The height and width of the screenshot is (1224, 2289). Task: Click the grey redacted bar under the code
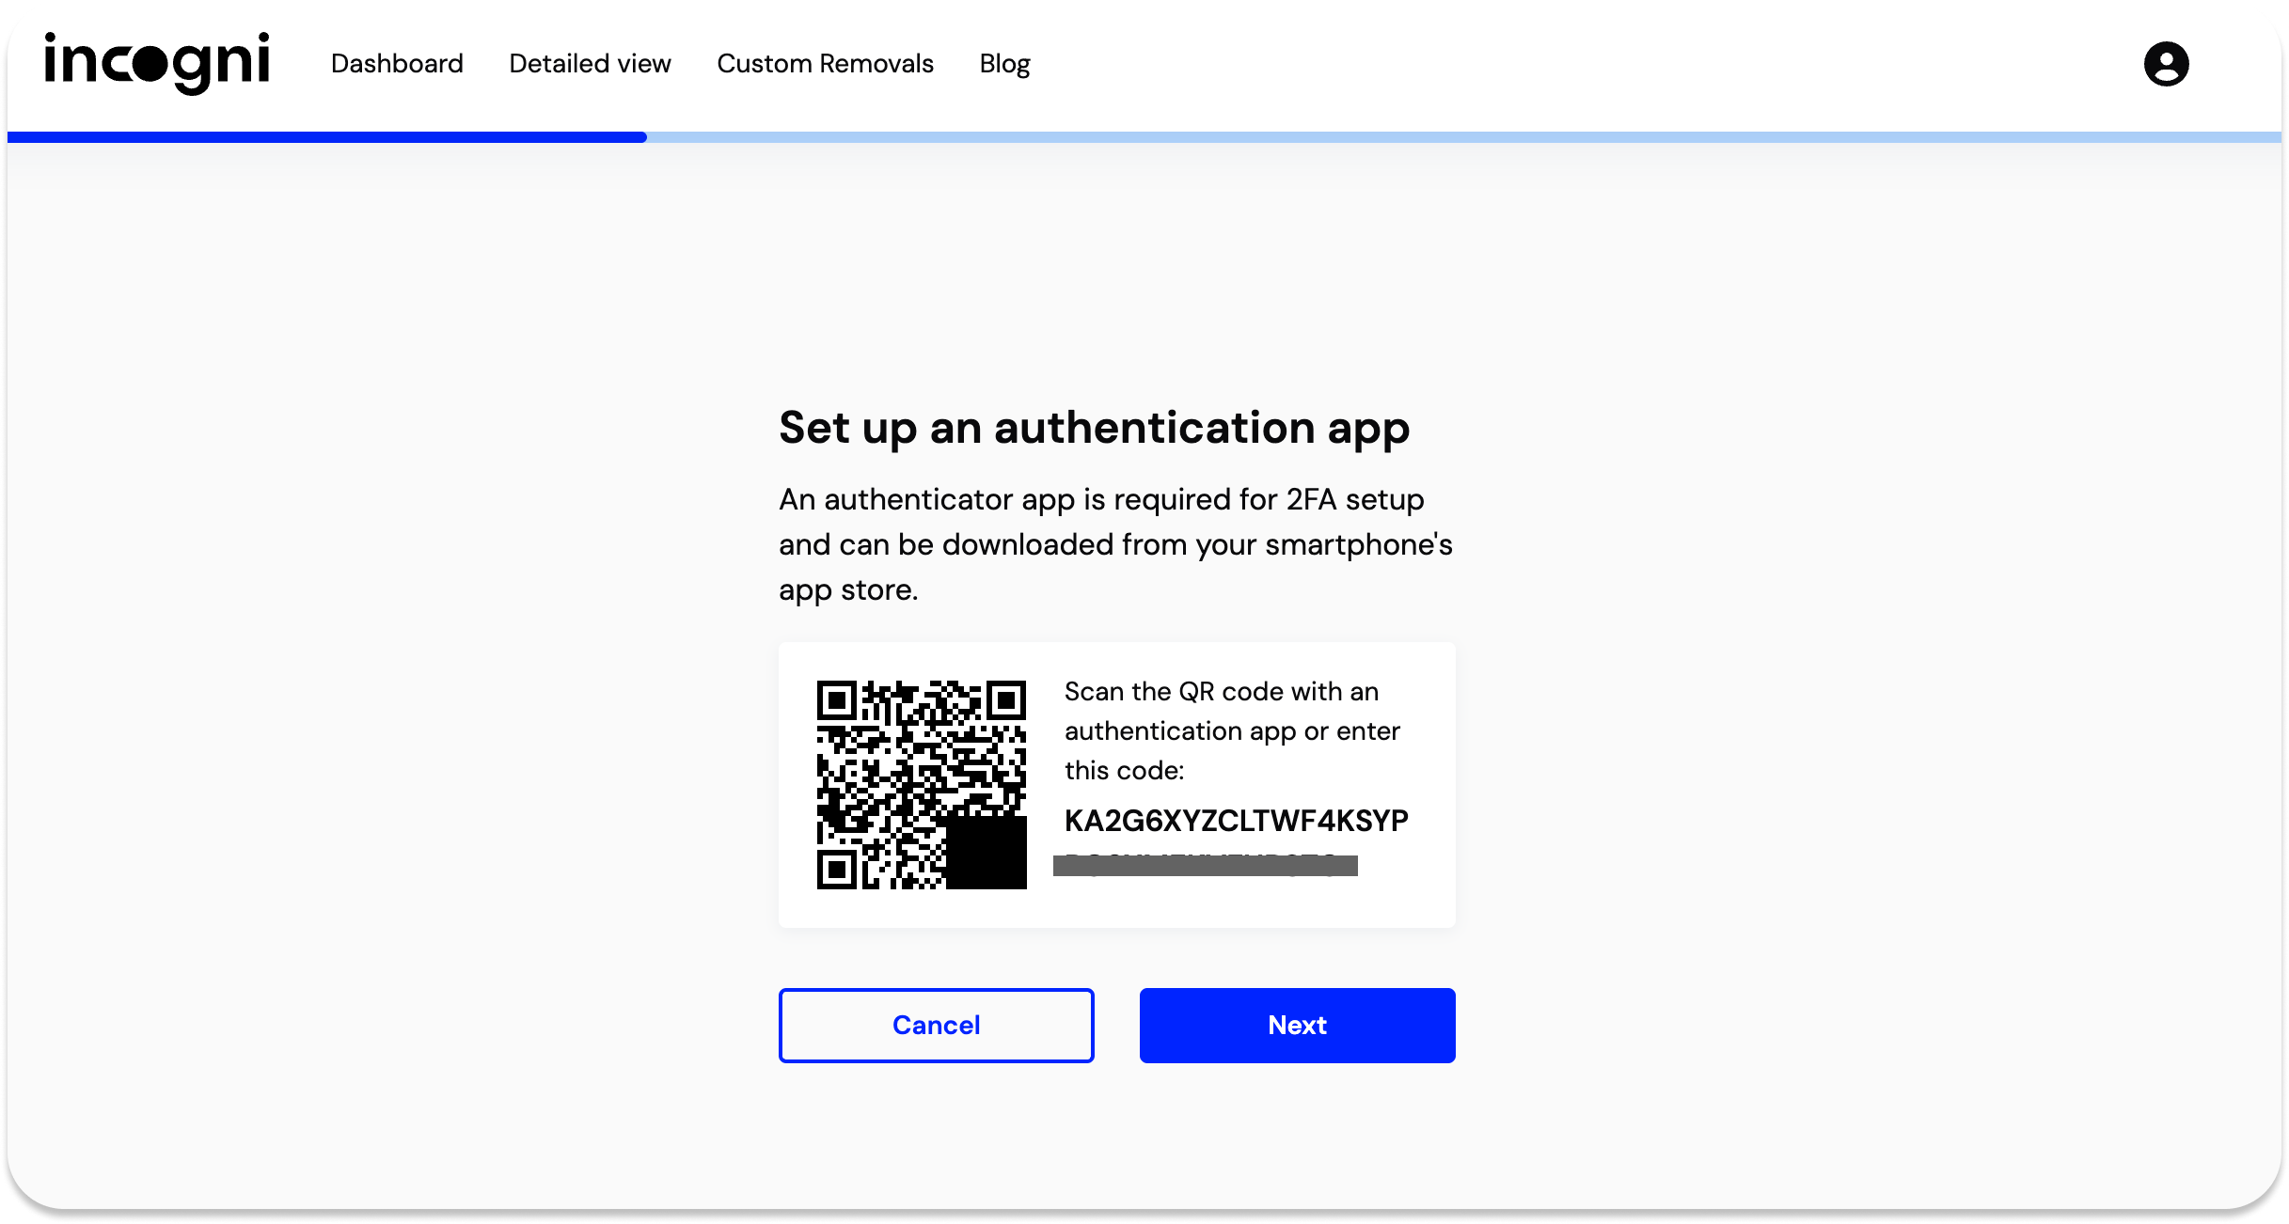coord(1205,866)
